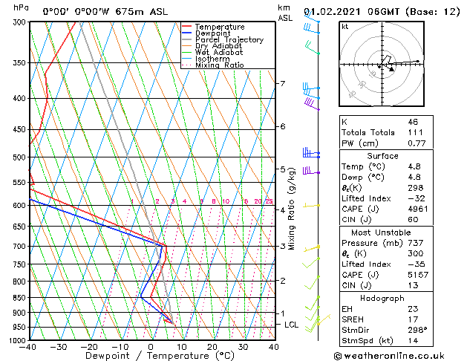Click the 0 temperature axis label

tap(151, 347)
